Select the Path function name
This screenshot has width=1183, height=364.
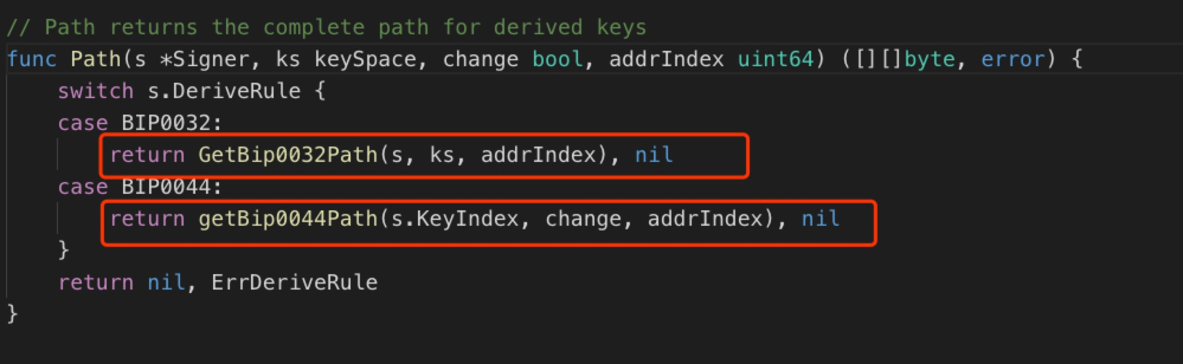95,59
